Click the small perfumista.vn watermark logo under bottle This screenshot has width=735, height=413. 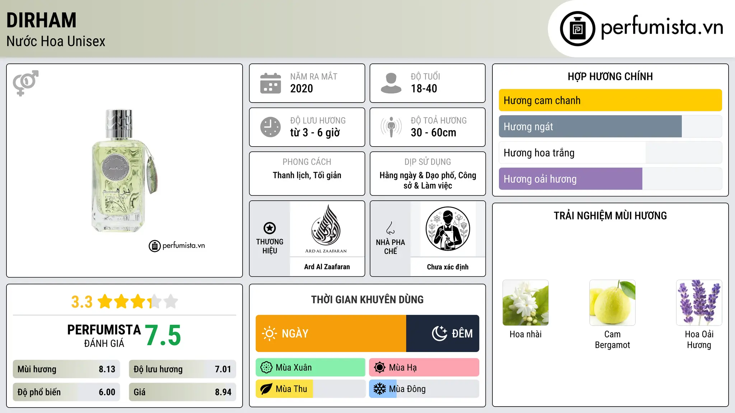pyautogui.click(x=177, y=246)
